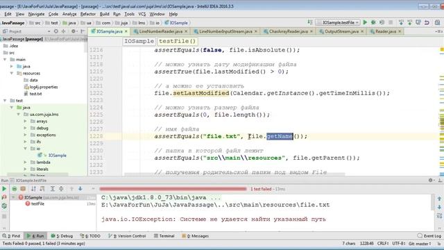
Task: Expand the arrays package
Action: point(25,121)
